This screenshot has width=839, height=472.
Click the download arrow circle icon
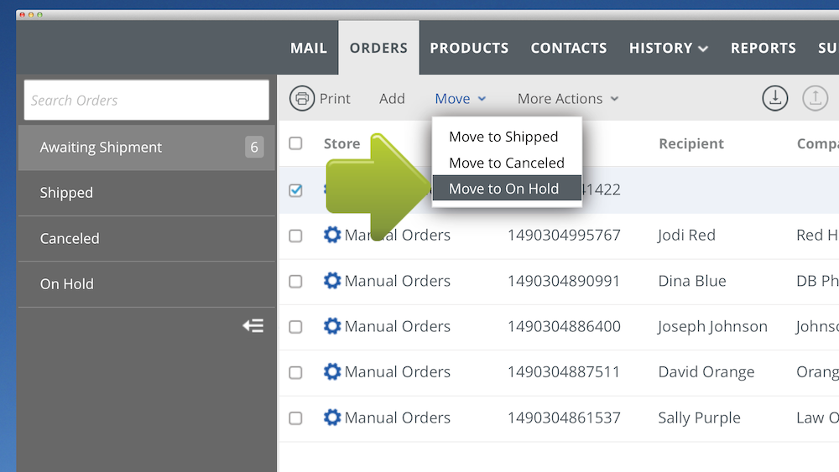click(774, 98)
